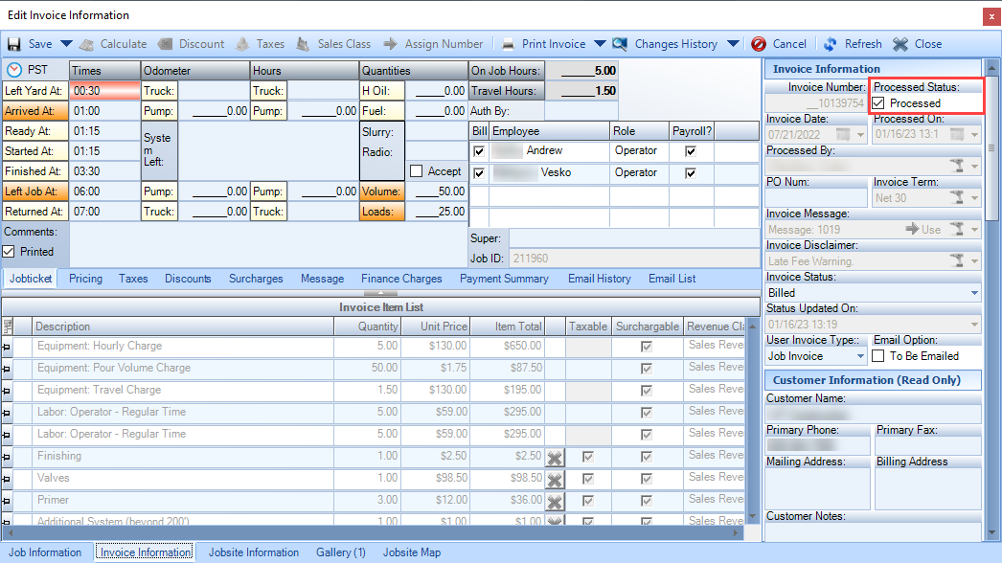Click the row pin for Hourly Charge

7,347
